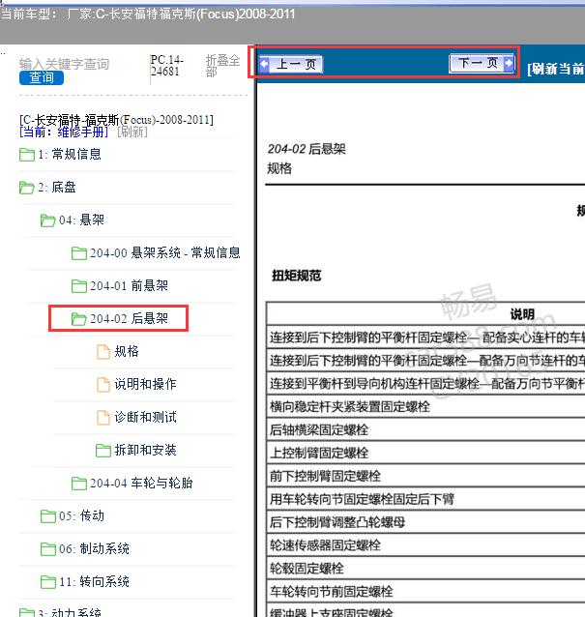Click the 车轮转向节前固定螺栓 row

(x=425, y=592)
